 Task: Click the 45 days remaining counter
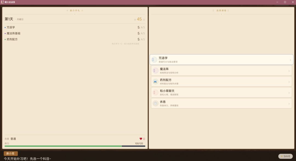139,19
